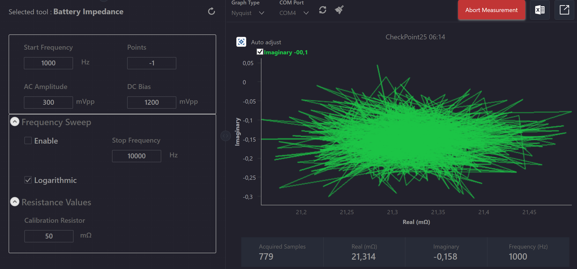Click the CheckPoint25 06:14 graph title
Screen dimensions: 577x269
coord(415,37)
